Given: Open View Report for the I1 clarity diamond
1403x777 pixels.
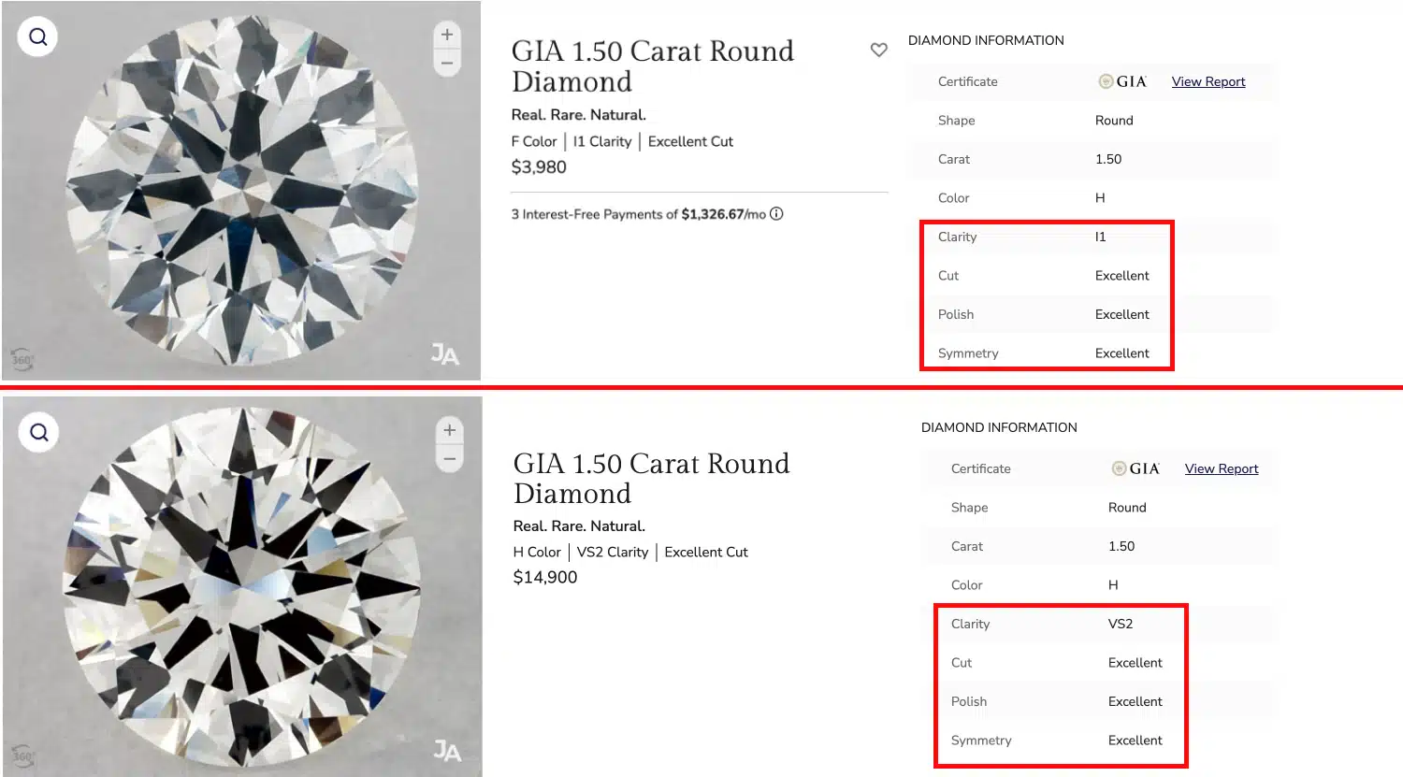Looking at the screenshot, I should pos(1208,81).
